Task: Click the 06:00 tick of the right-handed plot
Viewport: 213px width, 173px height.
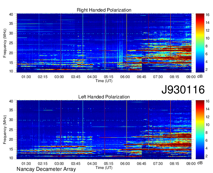Action: (x=125, y=77)
